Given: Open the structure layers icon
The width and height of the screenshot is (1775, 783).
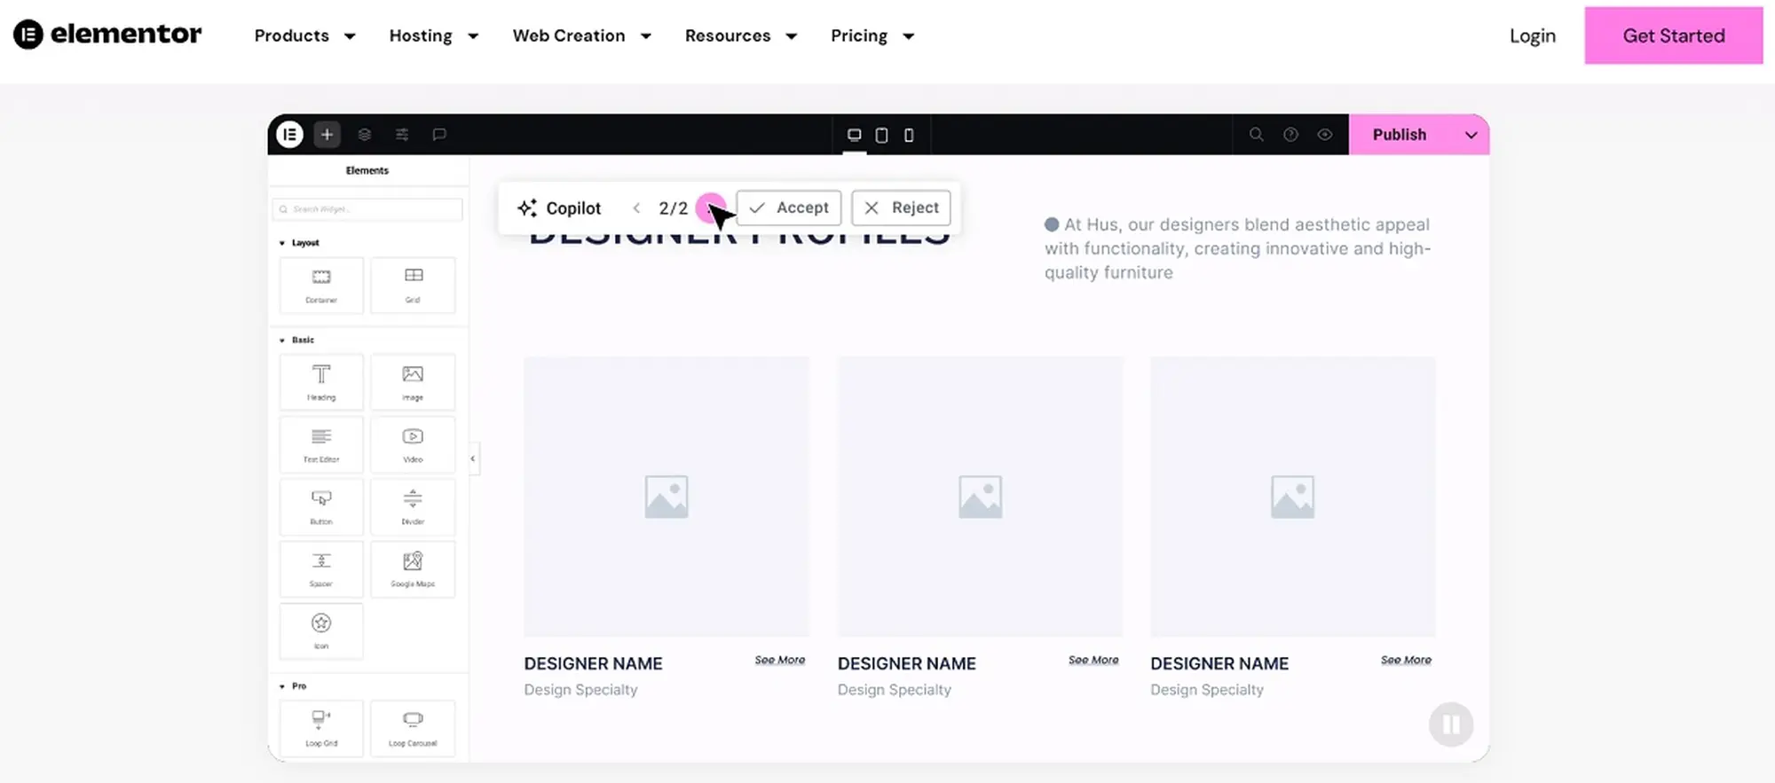Looking at the screenshot, I should [x=365, y=134].
